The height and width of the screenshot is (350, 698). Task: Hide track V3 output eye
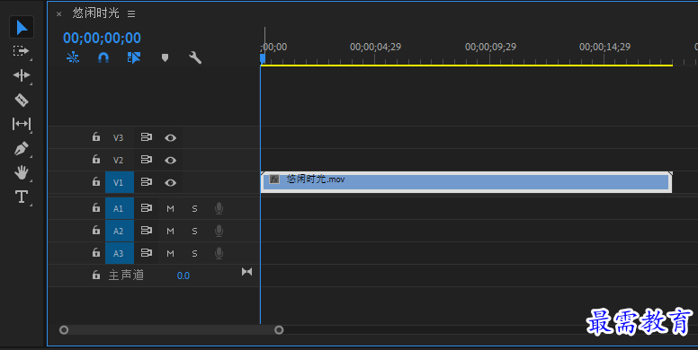[x=170, y=137]
